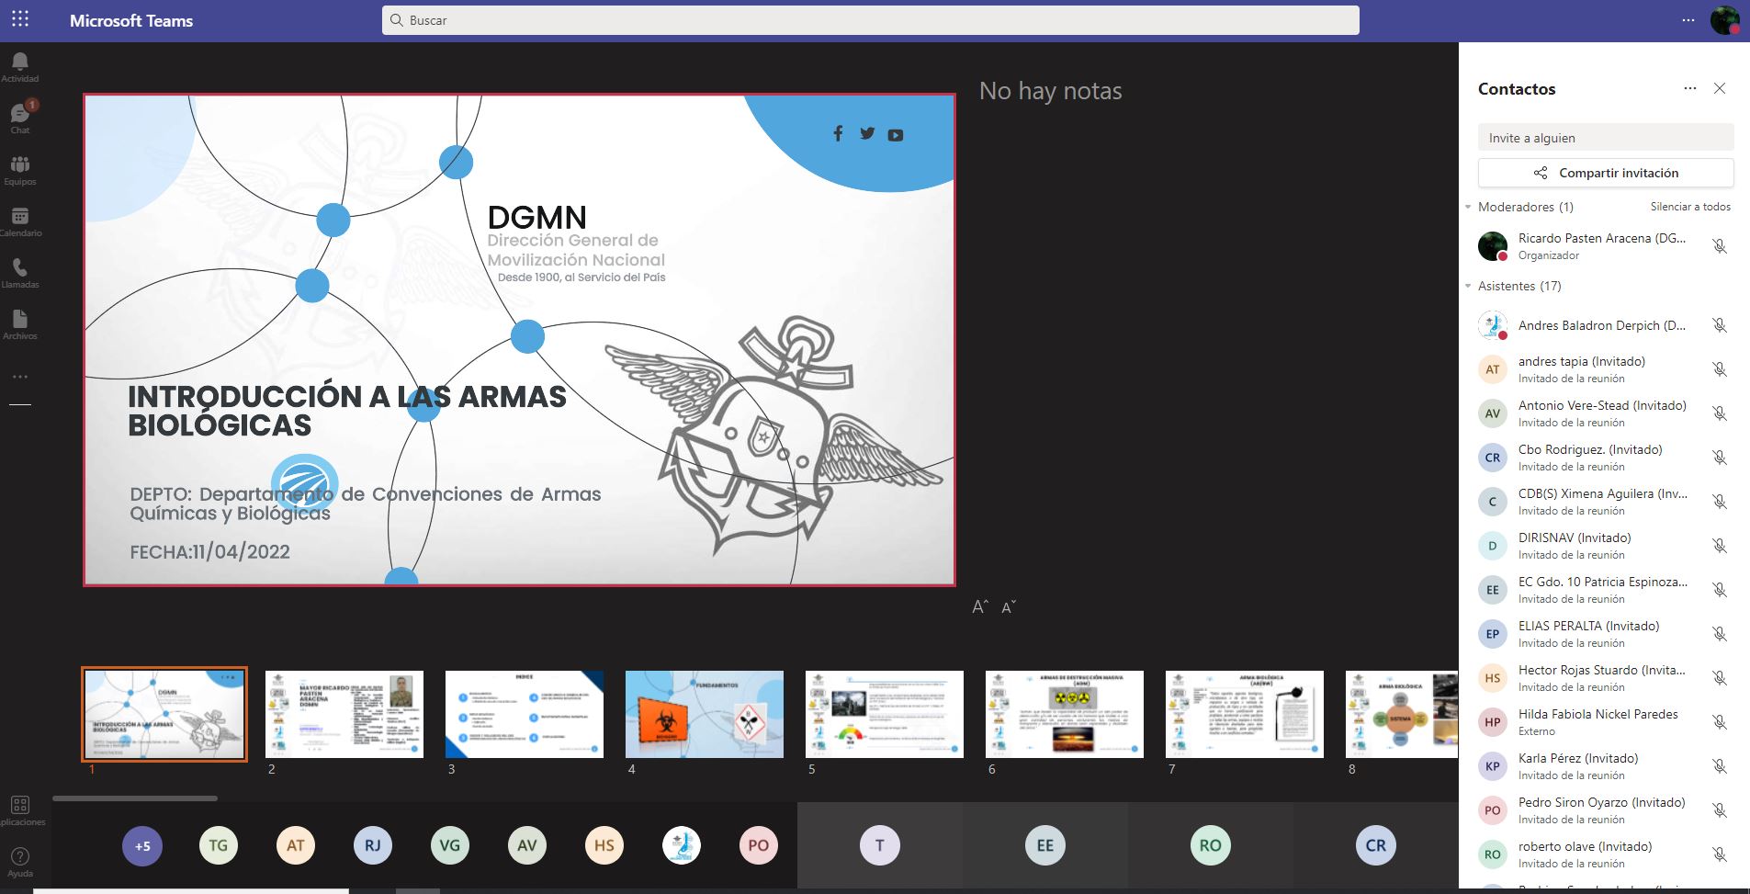This screenshot has width=1750, height=894.
Task: Click the Buscar search field
Action: click(x=870, y=20)
